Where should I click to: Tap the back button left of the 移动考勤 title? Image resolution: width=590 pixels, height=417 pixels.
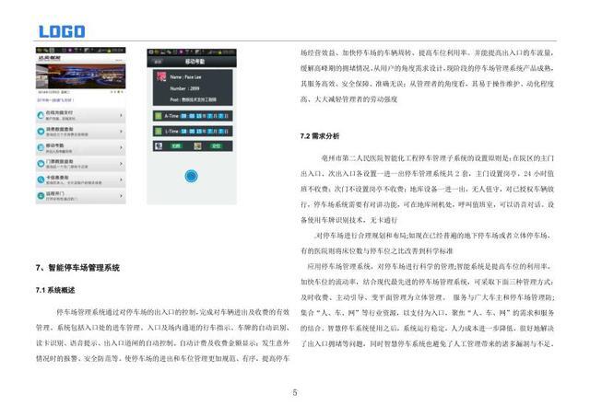tap(158, 62)
